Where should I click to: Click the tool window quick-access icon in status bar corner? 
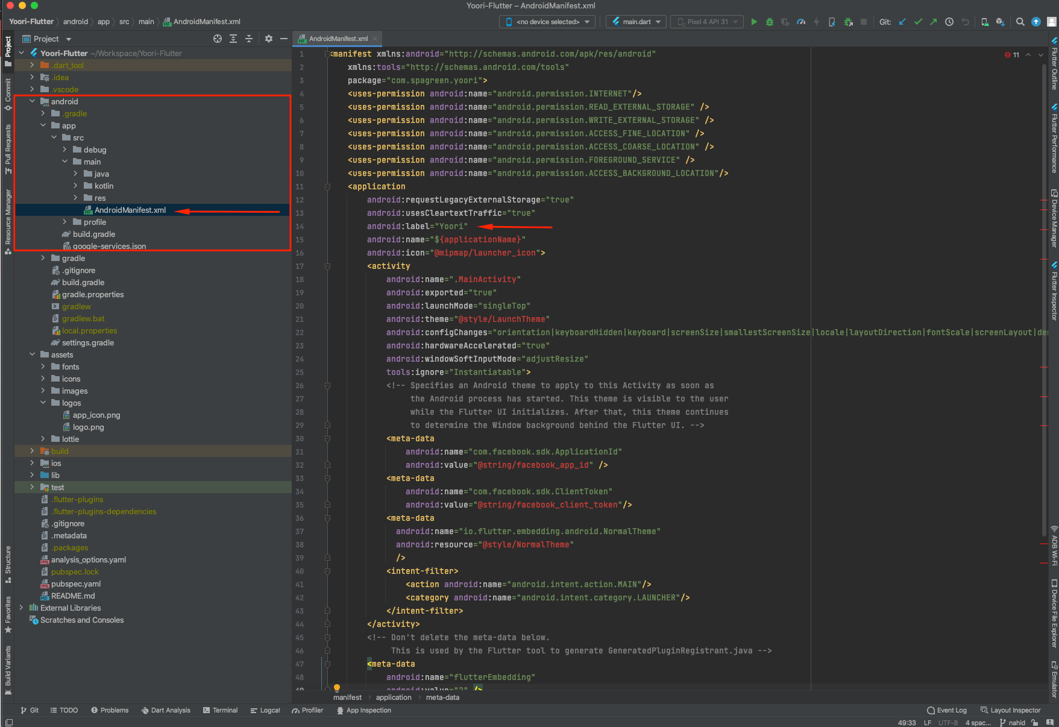8,722
